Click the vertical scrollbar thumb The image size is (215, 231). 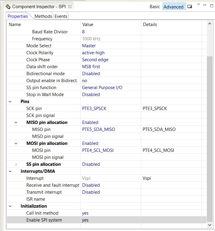(x=210, y=139)
